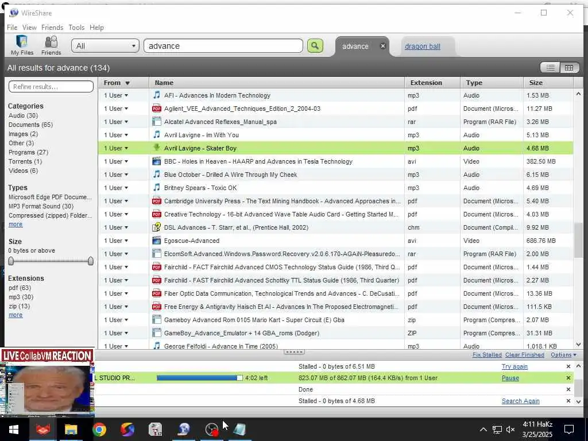Image resolution: width=588 pixels, height=441 pixels.
Task: Click PDF icon of Creative Technology row
Action: (x=157, y=214)
